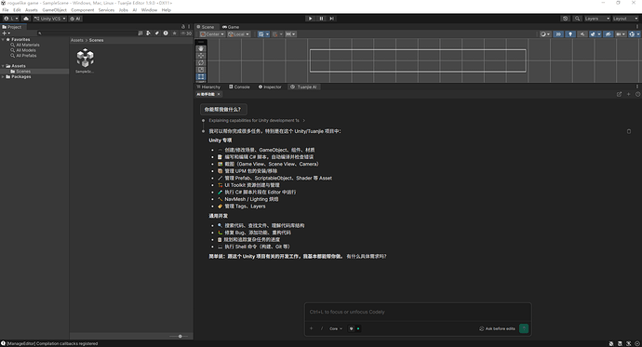The image size is (642, 347).
Task: Close the AI assistant chat tab
Action: click(219, 94)
